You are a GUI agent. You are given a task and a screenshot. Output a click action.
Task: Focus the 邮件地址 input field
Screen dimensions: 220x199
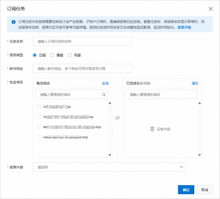click(82, 68)
